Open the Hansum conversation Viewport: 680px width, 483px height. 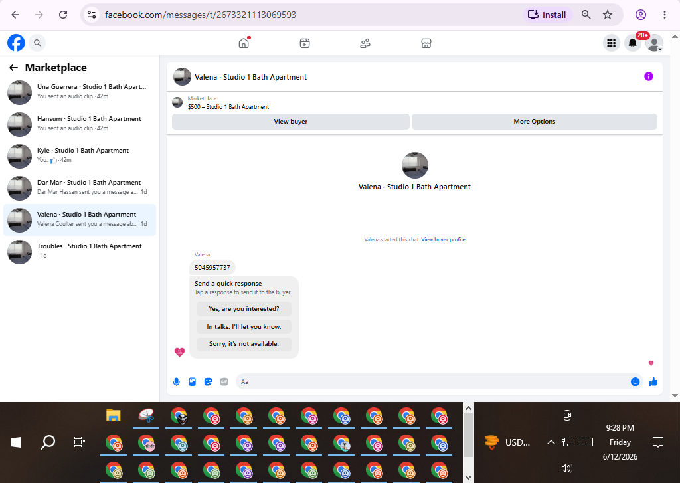point(80,124)
